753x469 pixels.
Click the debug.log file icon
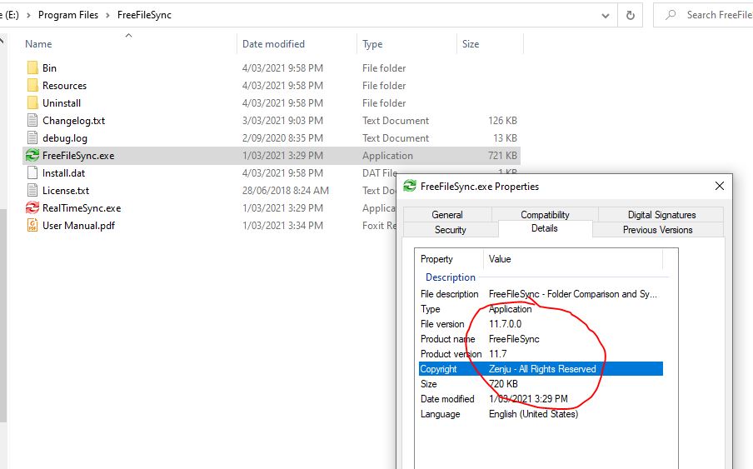[x=32, y=137]
